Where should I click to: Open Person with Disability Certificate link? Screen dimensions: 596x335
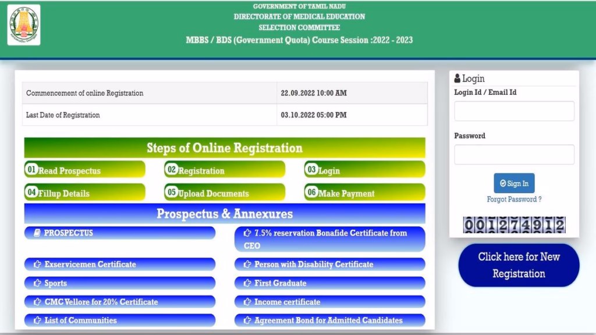[330, 264]
